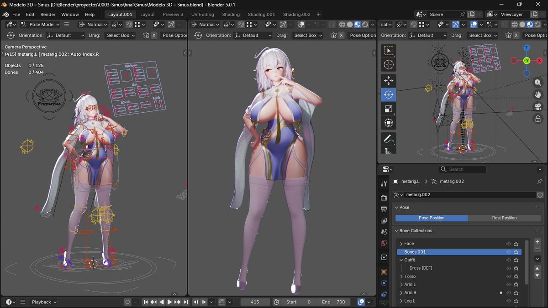Click the pin icon in properties editor
Image resolution: width=548 pixels, height=308 pixels.
pos(540,181)
